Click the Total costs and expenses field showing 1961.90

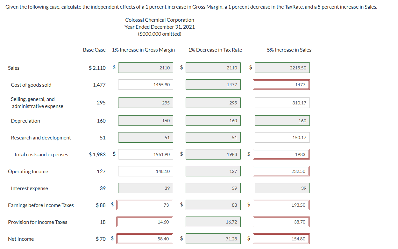(146, 154)
